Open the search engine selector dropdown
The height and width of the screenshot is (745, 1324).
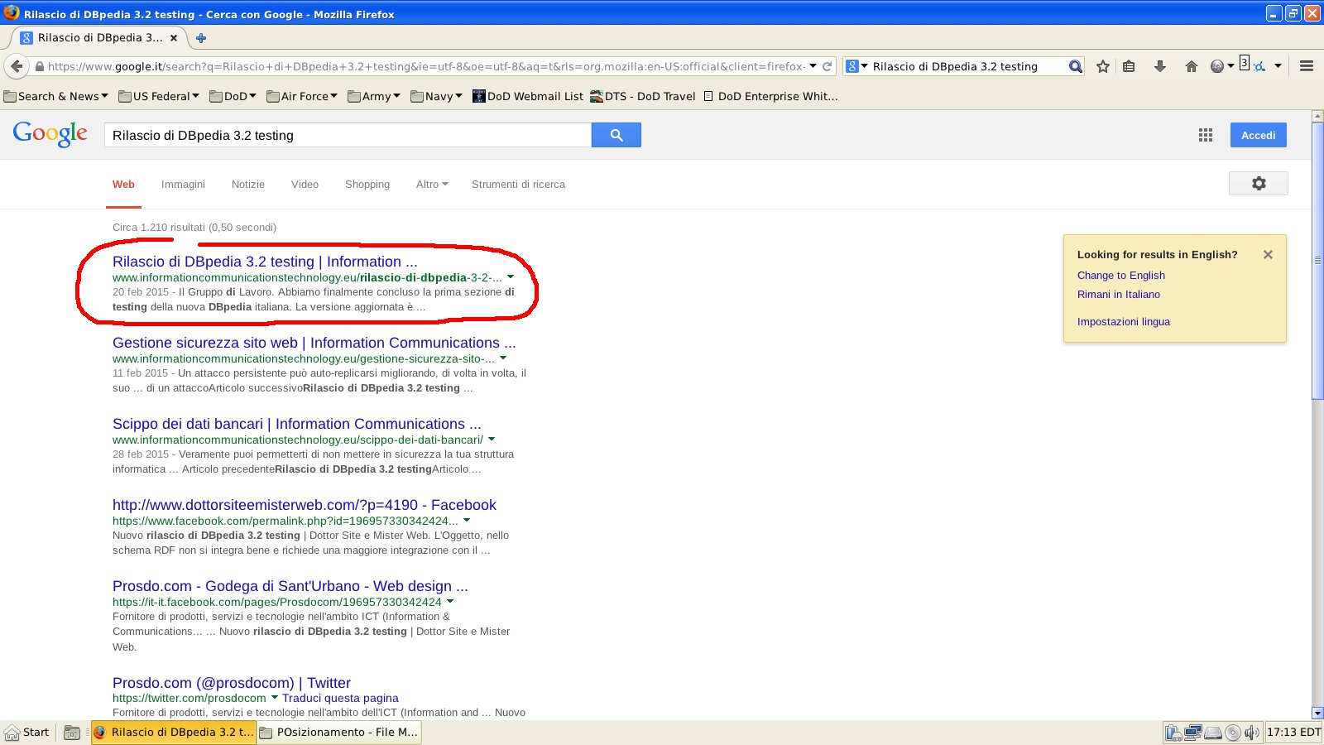[x=857, y=66]
